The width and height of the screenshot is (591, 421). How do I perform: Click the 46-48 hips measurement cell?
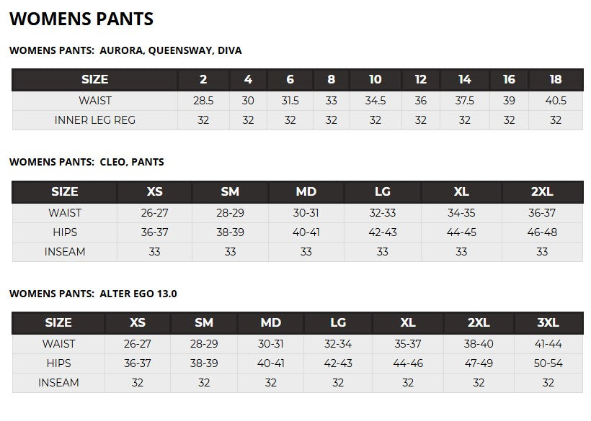542,232
